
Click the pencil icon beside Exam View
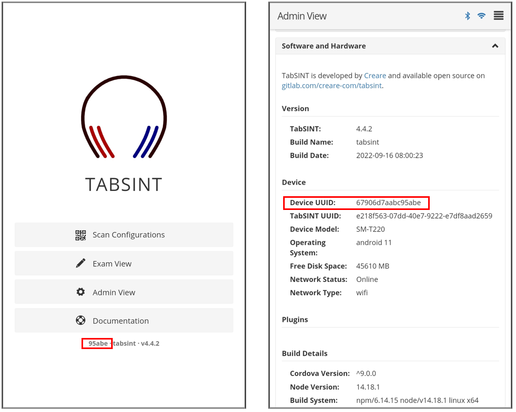80,263
